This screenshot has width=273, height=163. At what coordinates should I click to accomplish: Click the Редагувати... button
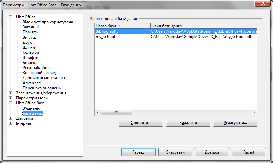[235, 123]
